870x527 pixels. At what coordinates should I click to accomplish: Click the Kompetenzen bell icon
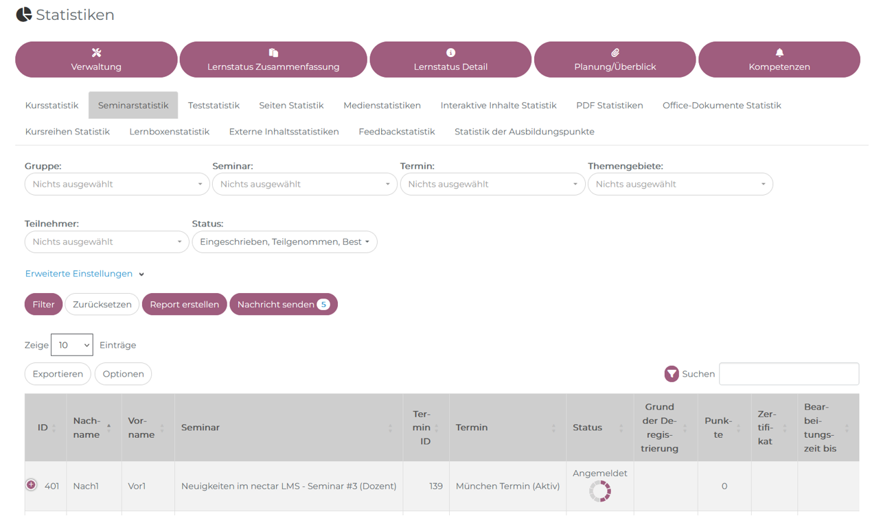[779, 53]
